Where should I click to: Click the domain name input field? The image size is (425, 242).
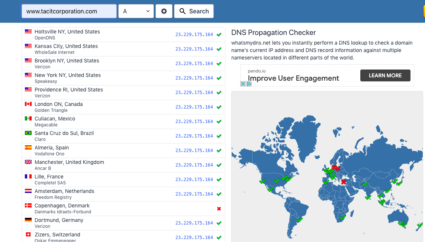[69, 11]
